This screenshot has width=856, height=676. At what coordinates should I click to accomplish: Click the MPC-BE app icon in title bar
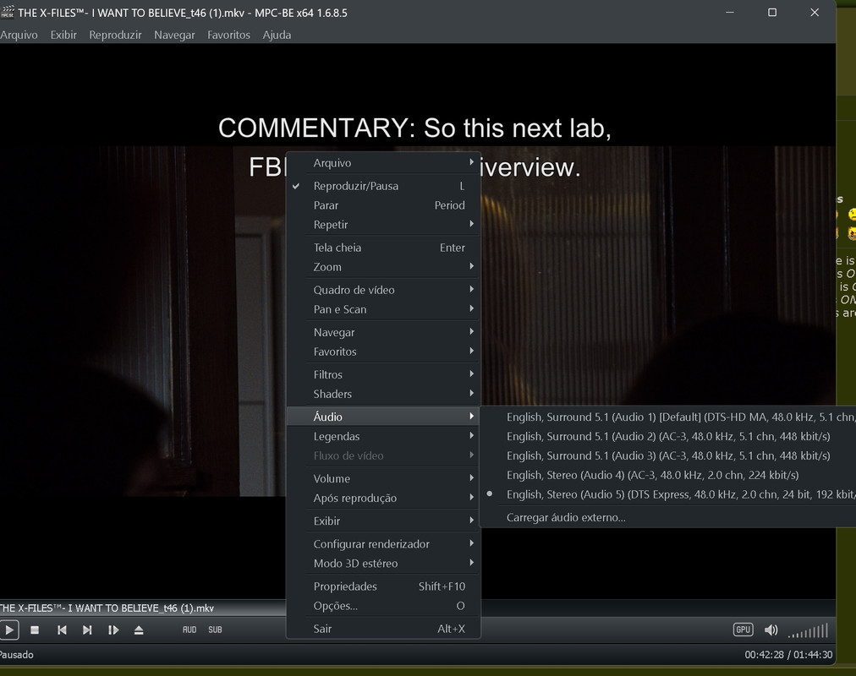click(8, 12)
